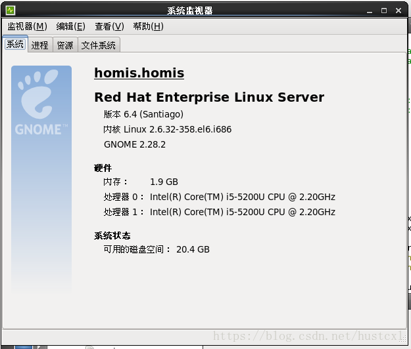Click the 系统监视器 title text
Viewport: 411px width, 349px height.
click(x=190, y=10)
